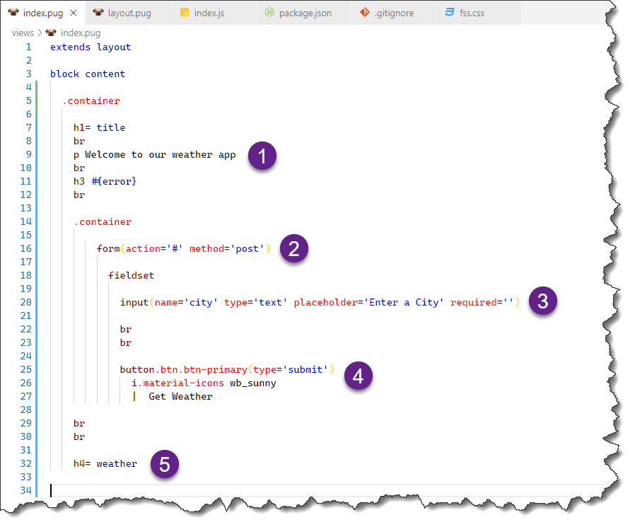Screen dimensions: 635x527
Task: Expand the views folder breadcrumb
Action: tap(23, 33)
